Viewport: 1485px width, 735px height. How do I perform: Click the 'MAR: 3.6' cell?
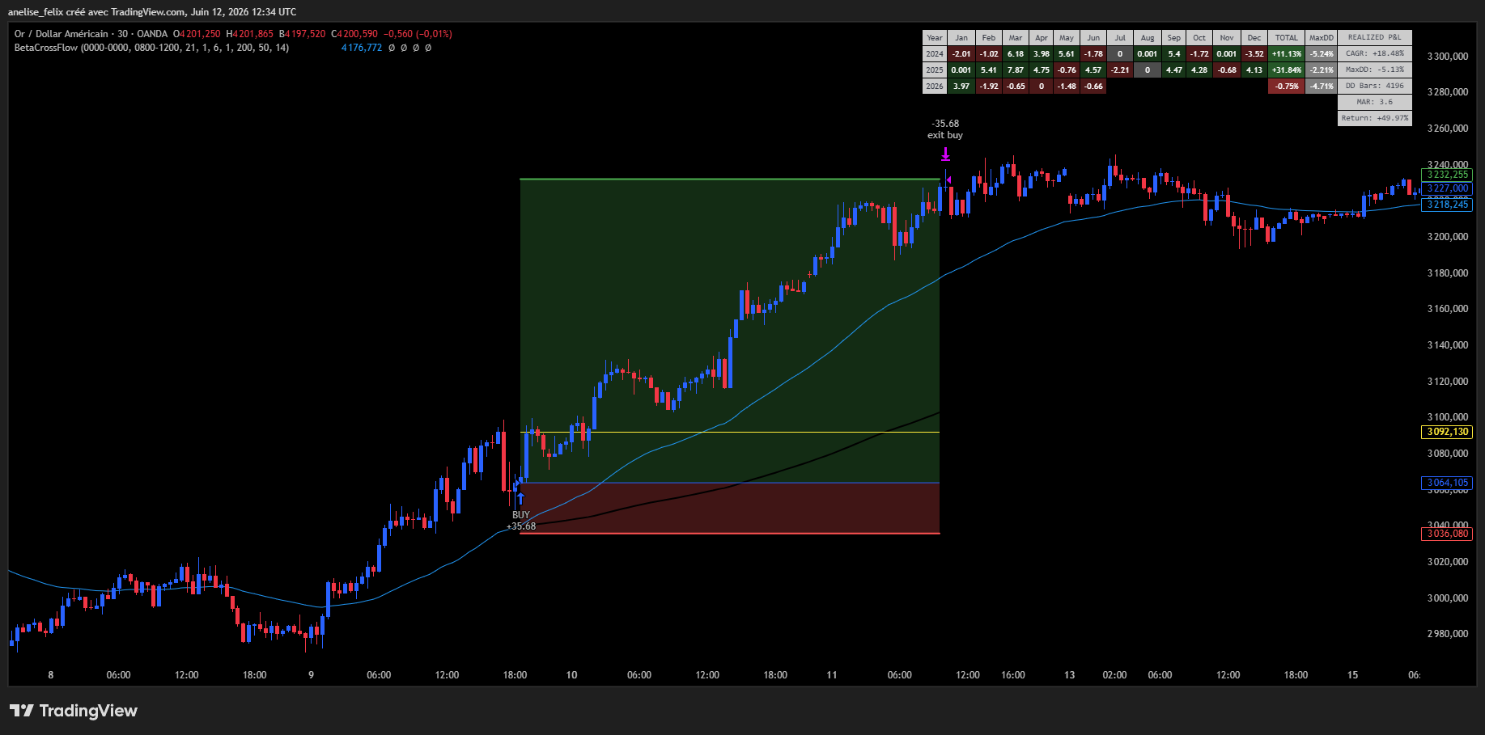click(x=1375, y=102)
